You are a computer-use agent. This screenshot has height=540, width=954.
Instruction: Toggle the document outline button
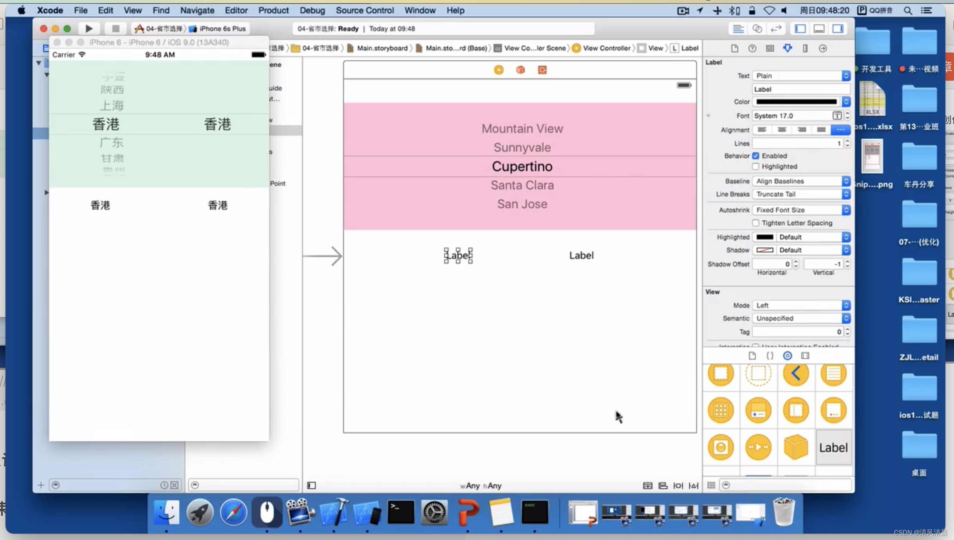(311, 486)
